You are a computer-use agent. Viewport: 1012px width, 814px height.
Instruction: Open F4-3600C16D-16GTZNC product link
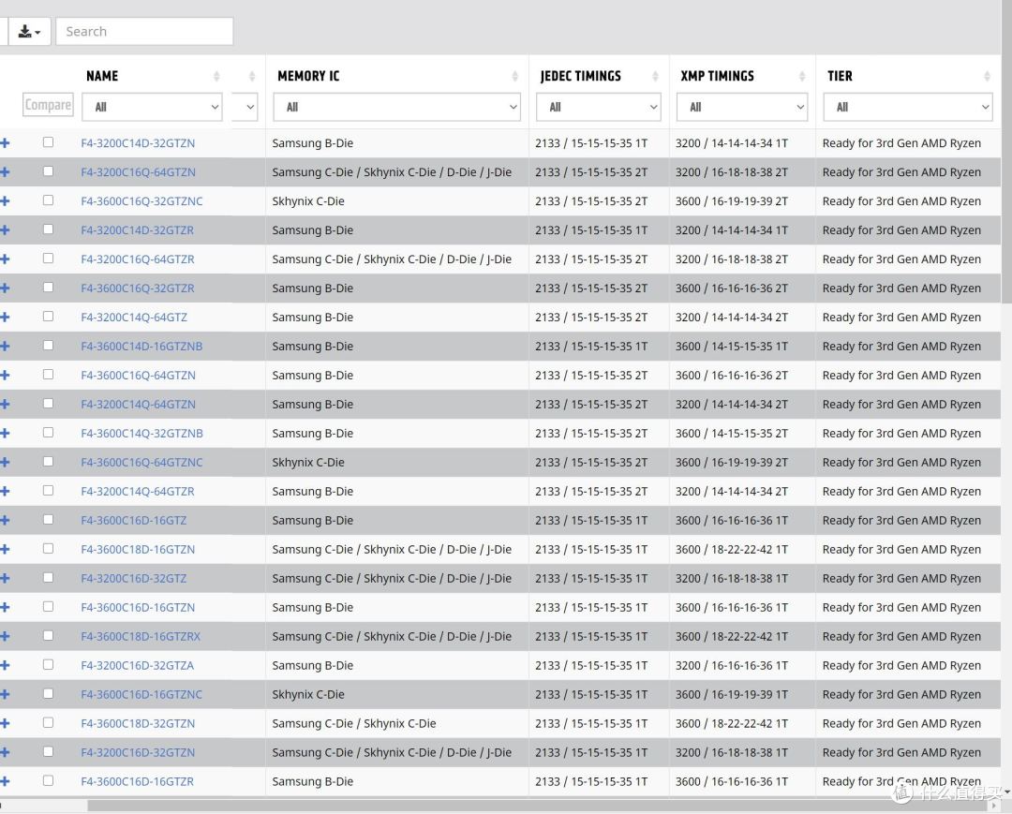pyautogui.click(x=141, y=695)
